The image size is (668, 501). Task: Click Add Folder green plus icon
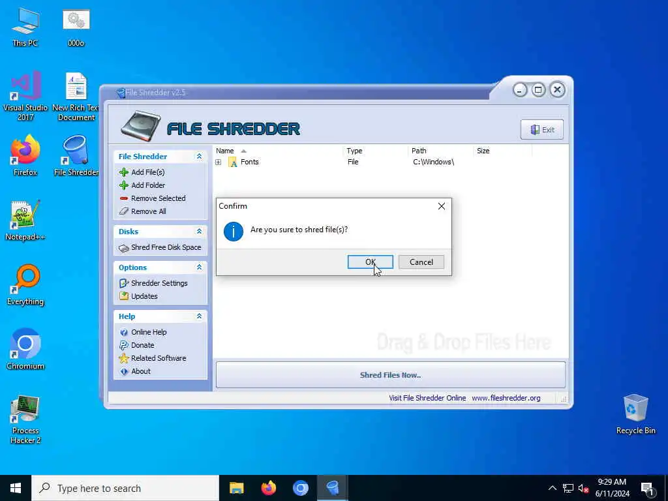click(x=124, y=185)
